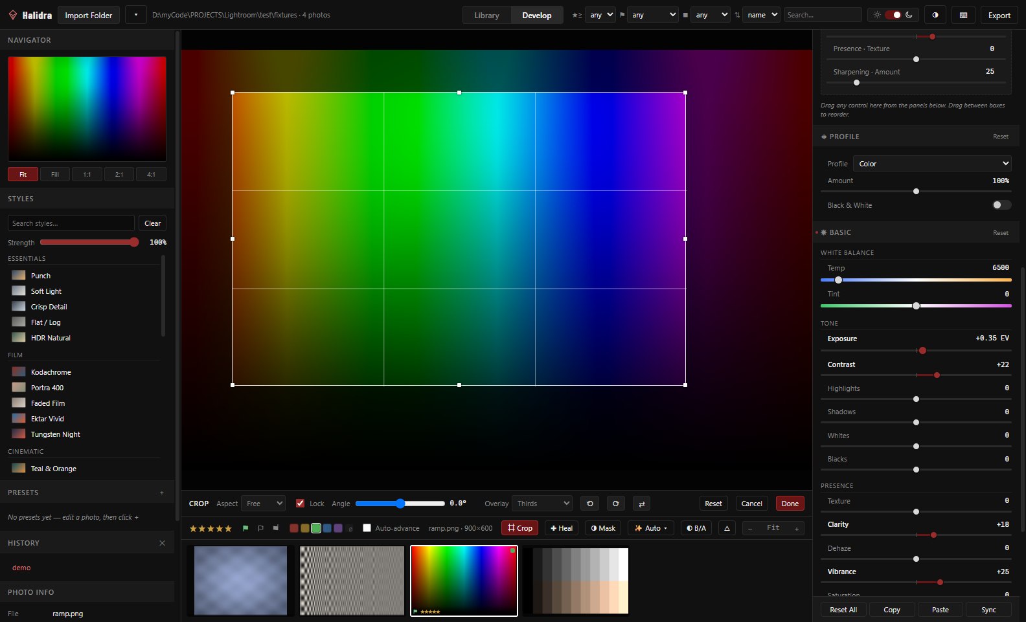Click the Import Folder button
This screenshot has width=1026, height=622.
[x=89, y=15]
